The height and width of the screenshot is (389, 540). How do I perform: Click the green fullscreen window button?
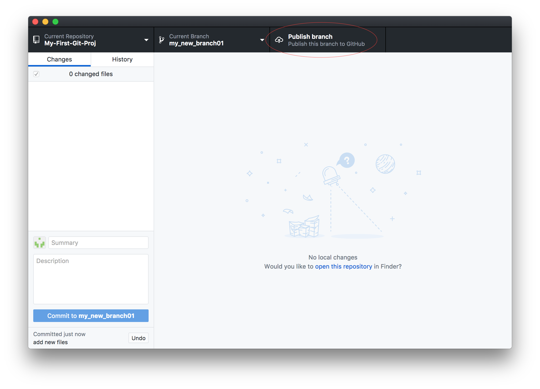click(55, 22)
